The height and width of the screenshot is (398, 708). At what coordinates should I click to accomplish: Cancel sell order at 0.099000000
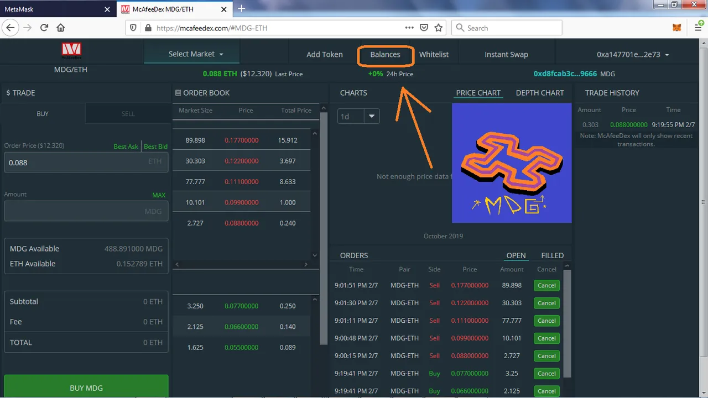point(546,338)
